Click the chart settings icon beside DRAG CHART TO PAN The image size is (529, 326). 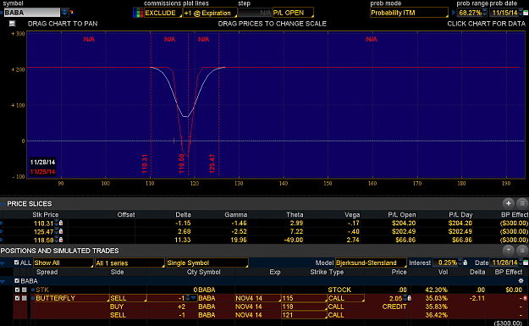[12, 24]
